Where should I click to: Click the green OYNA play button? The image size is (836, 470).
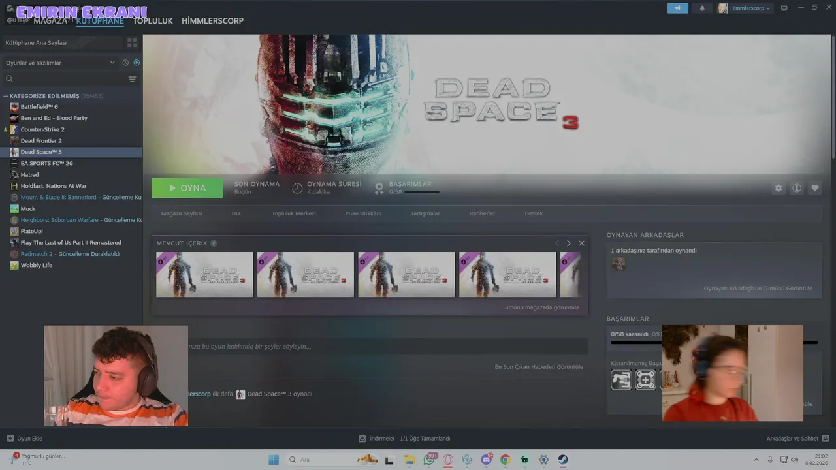pos(187,188)
